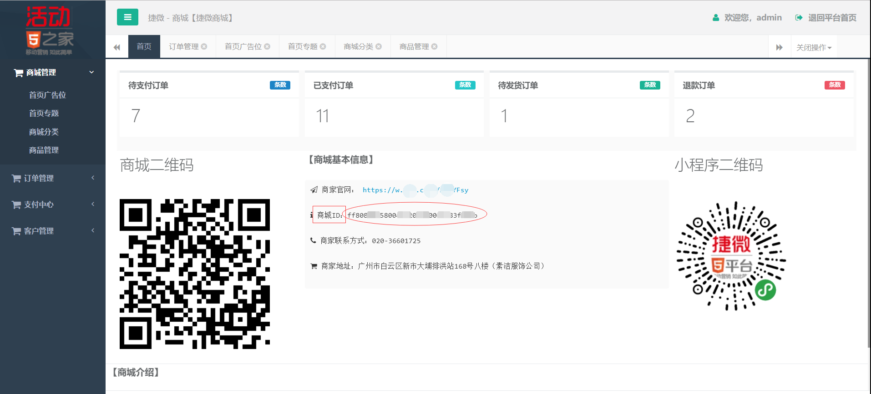Click the 商城二维码 QR code image
The image size is (871, 394).
tap(195, 274)
